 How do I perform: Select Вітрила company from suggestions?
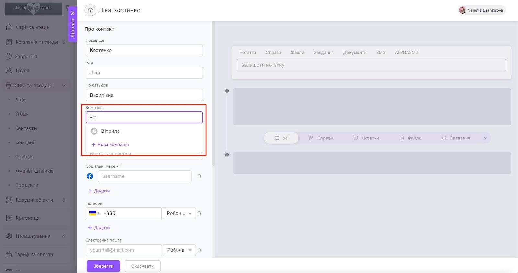coord(110,131)
